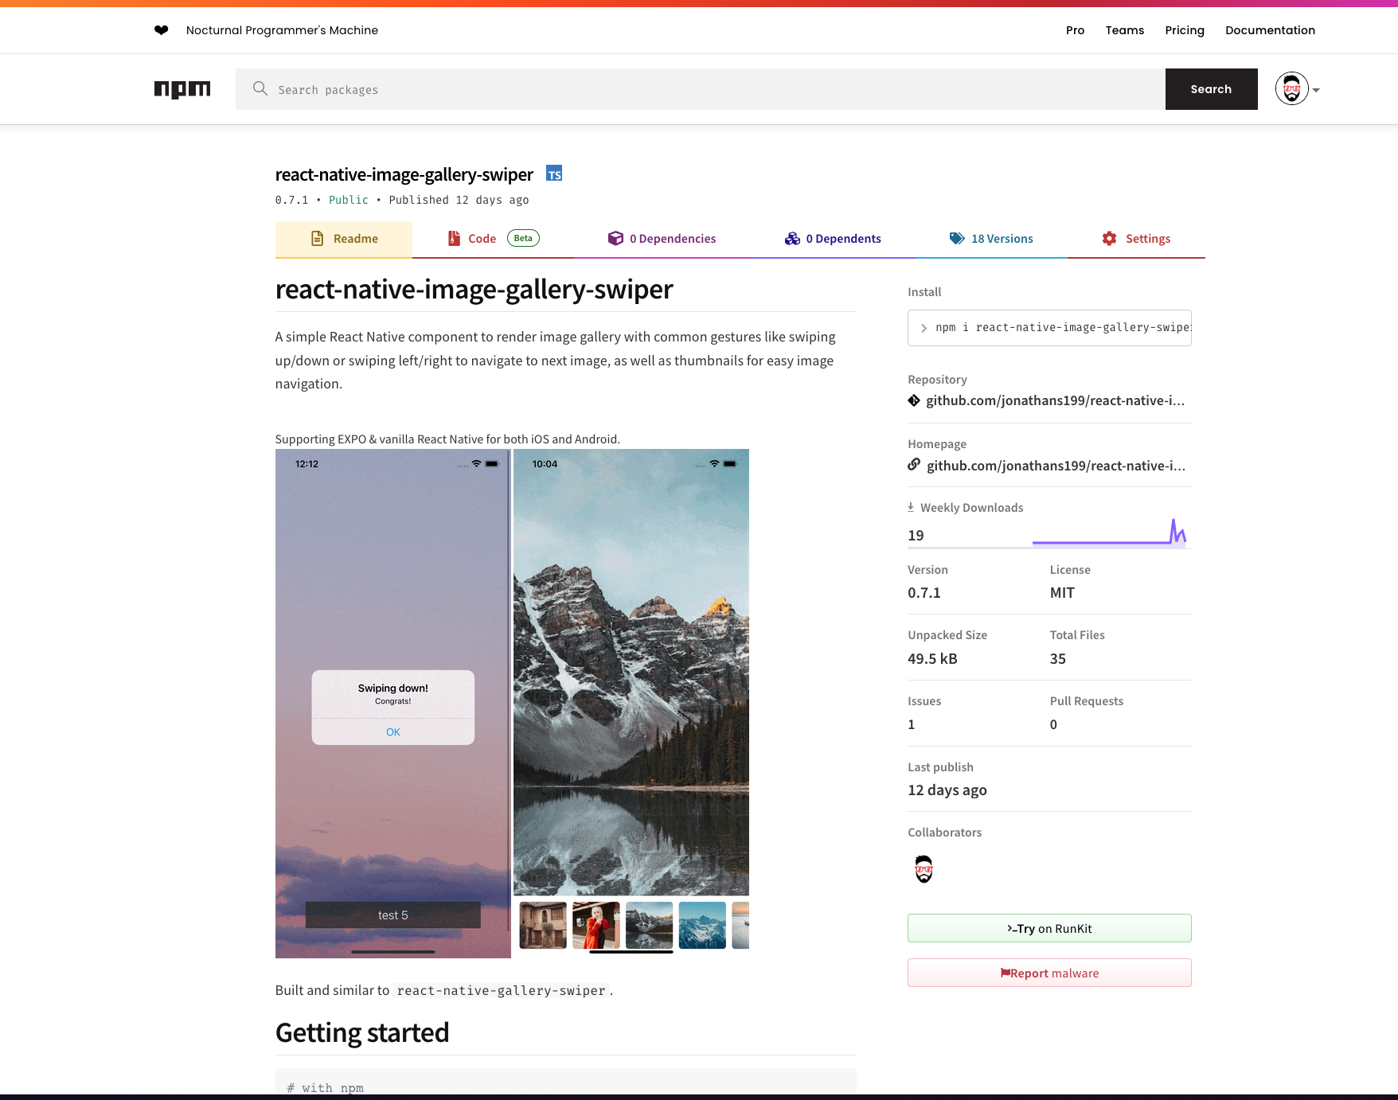
Task: Click the Pull Requests count 0
Action: 1053,724
